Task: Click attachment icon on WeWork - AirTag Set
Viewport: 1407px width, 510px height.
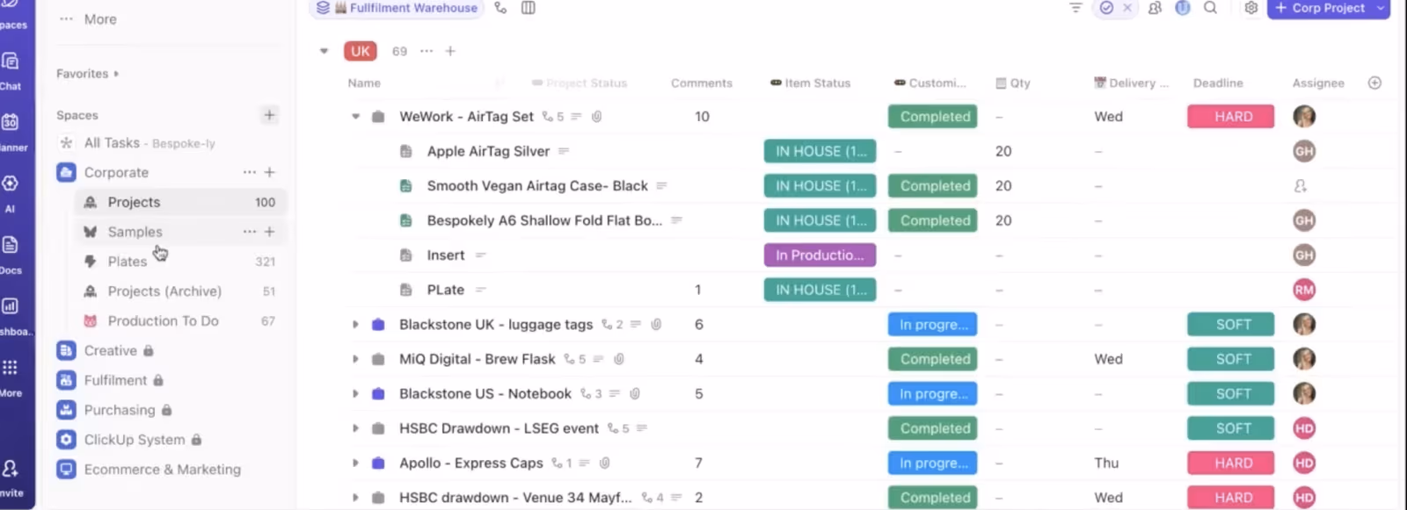Action: (596, 117)
